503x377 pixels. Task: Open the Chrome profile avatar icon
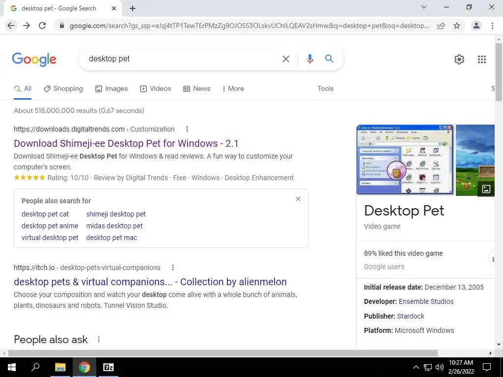pyautogui.click(x=476, y=26)
